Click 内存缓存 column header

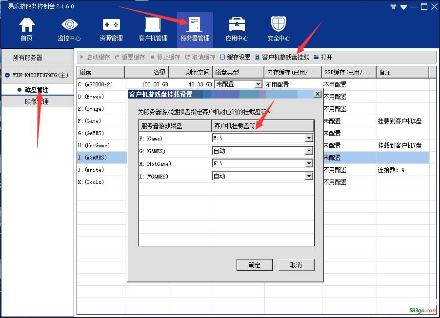pos(293,72)
